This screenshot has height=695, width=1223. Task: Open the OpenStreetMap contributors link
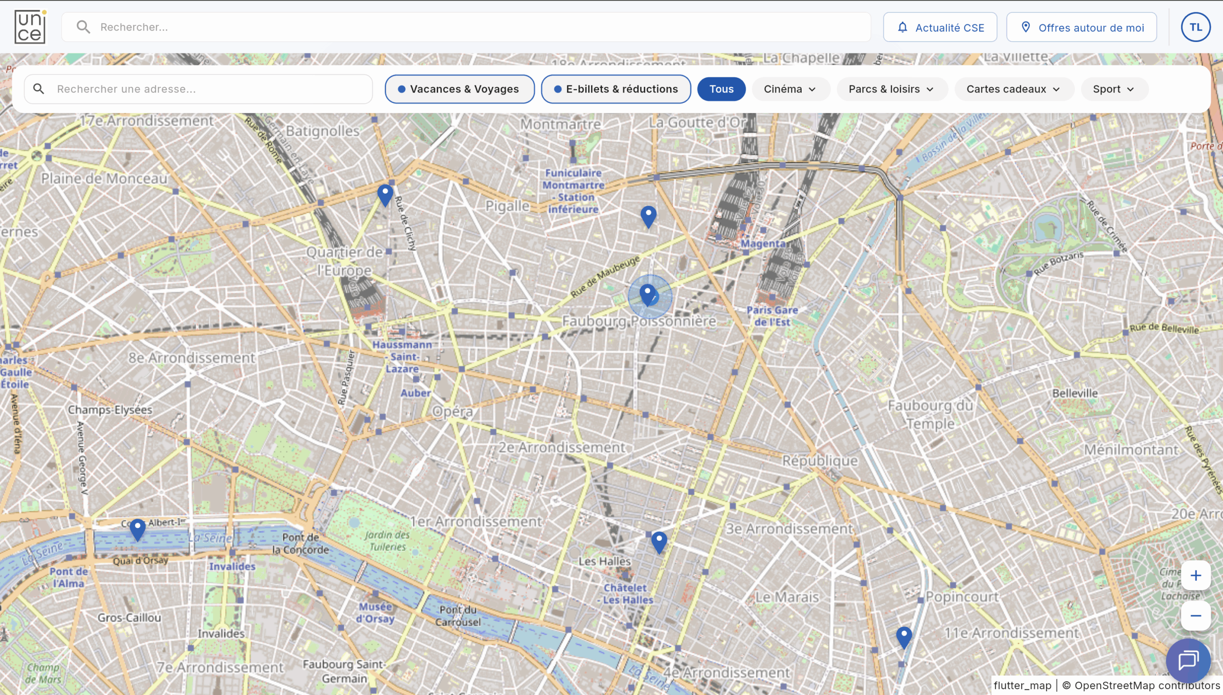(1142, 685)
